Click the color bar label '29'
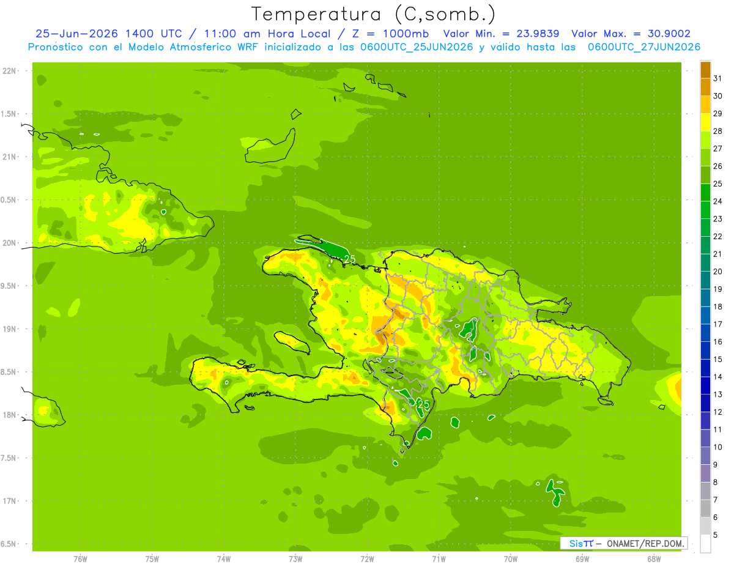Image resolution: width=734 pixels, height=567 pixels. point(718,114)
